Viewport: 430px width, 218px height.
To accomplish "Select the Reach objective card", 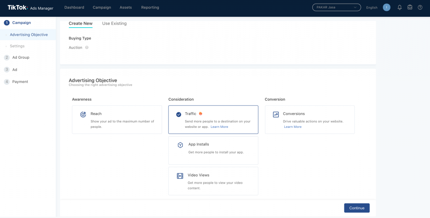I will pyautogui.click(x=117, y=119).
